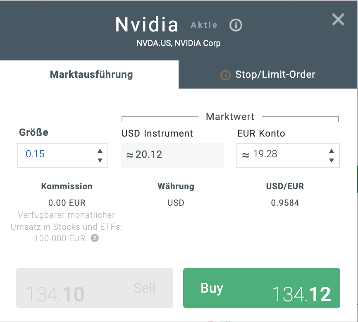Screen dimensions: 358x322
Task: Click the Nvidia title text
Action: point(147,24)
